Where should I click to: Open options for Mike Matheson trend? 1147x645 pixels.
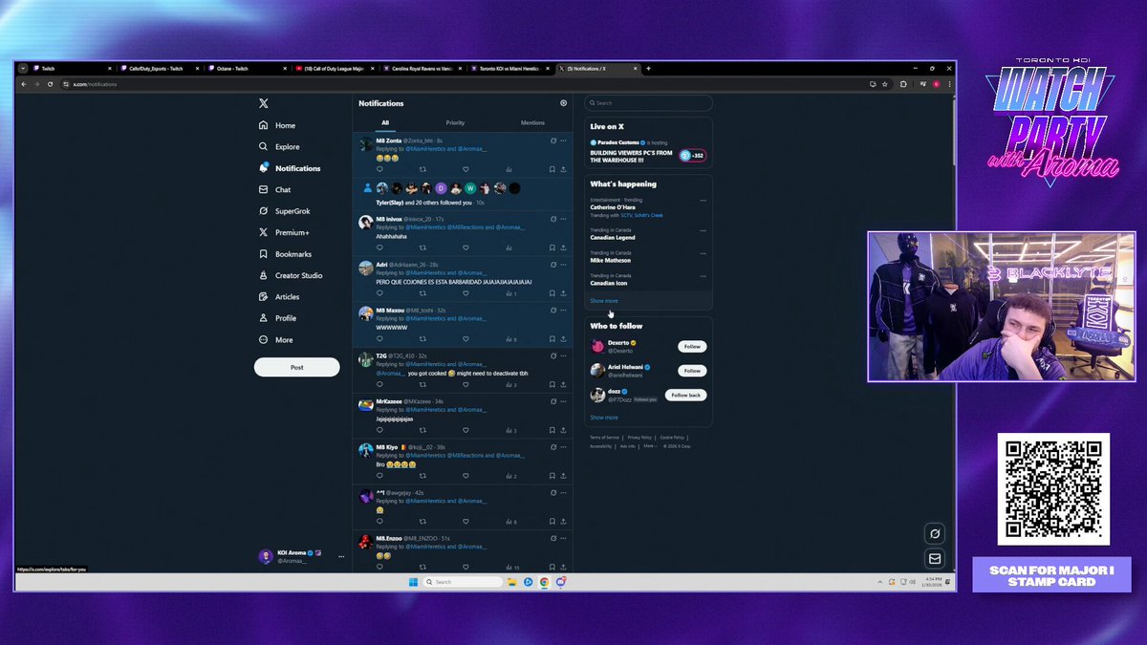pos(703,254)
